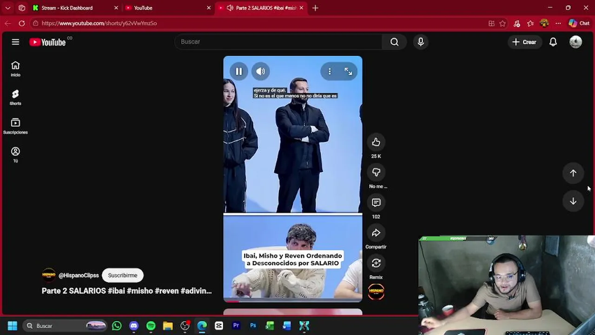
Task: Open the split screen icon in address bar
Action: click(491, 23)
